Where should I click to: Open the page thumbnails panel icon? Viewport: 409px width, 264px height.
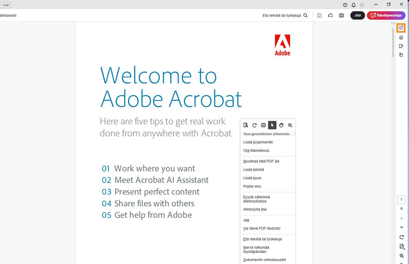(401, 55)
